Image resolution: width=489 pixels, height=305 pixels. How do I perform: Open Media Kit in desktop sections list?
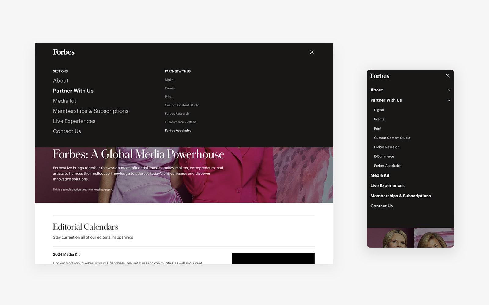[x=64, y=101]
